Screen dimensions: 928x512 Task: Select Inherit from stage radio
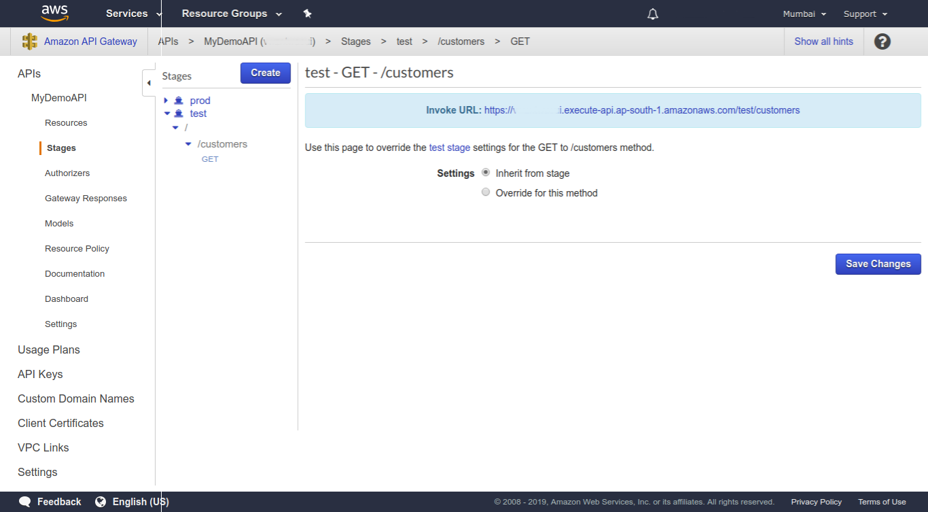tap(486, 173)
